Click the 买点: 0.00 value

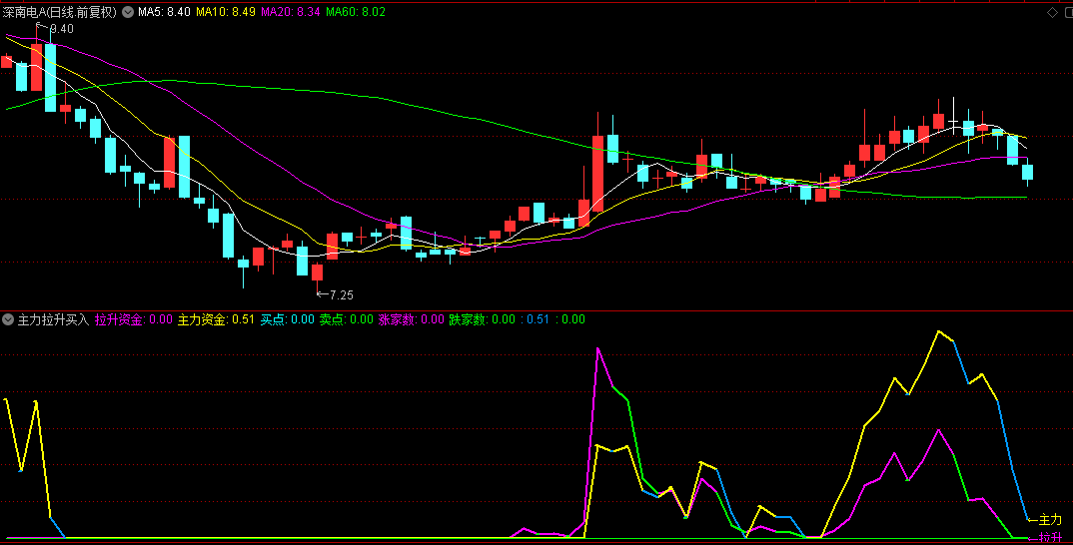click(288, 319)
